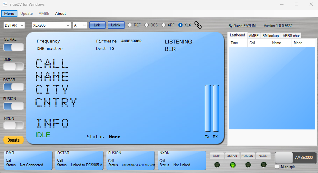This screenshot has width=318, height=173.
Task: Click the Status None text
Action: 104,137
